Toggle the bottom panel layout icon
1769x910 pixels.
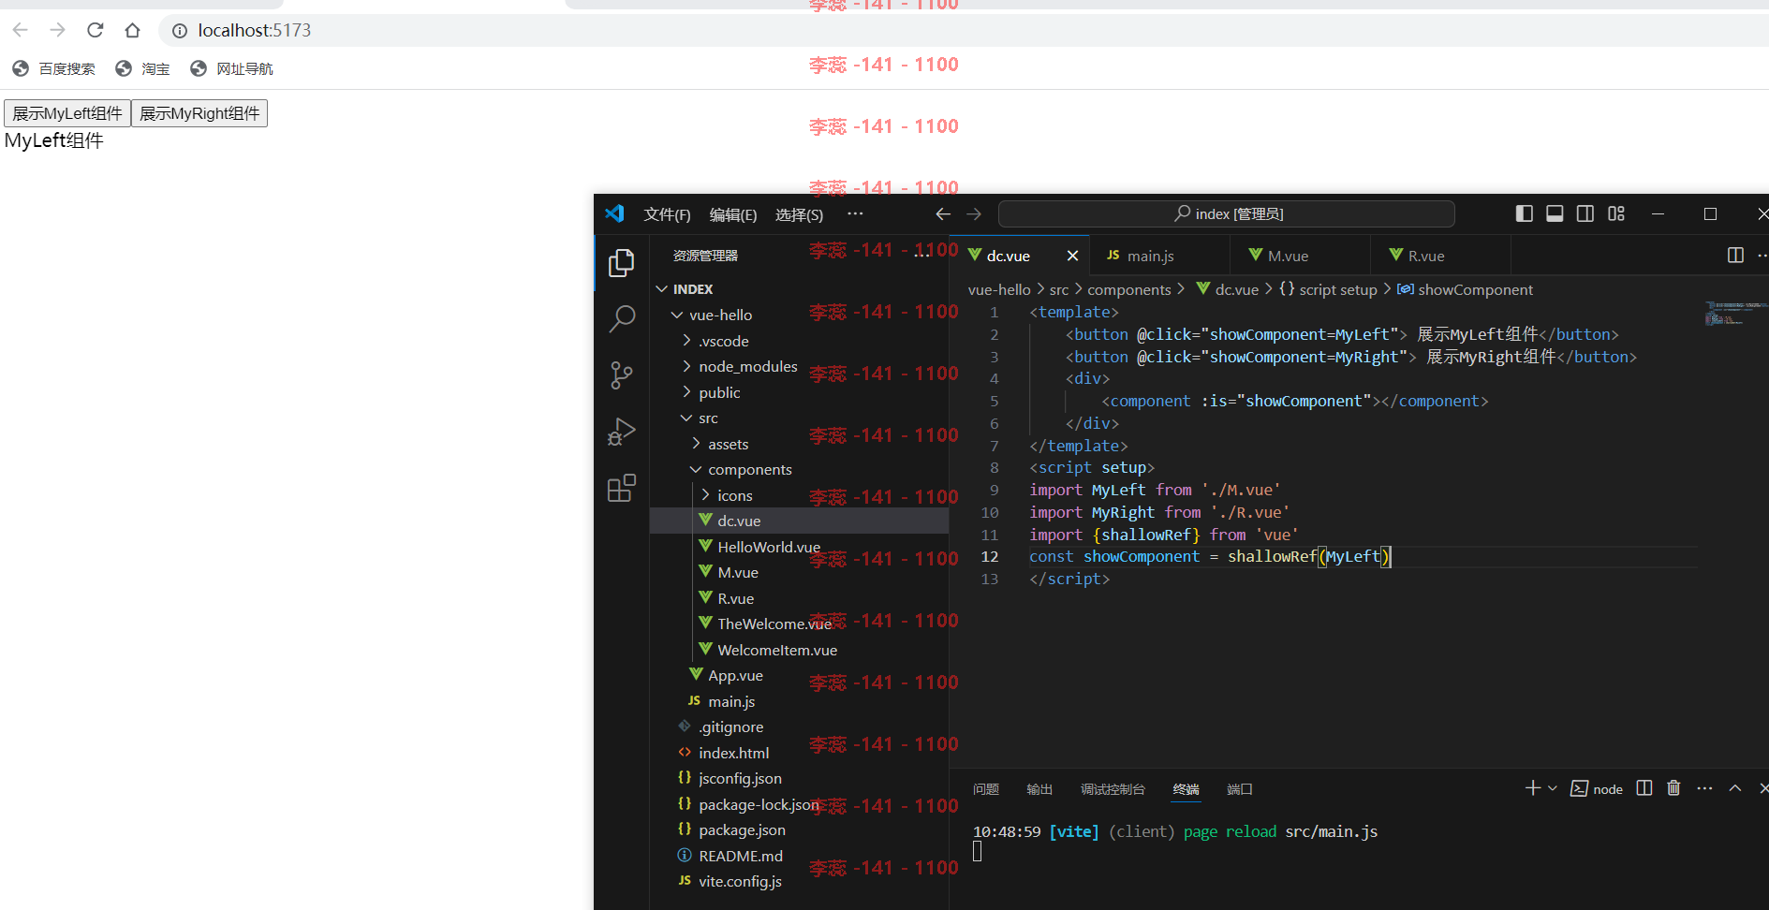point(1555,213)
